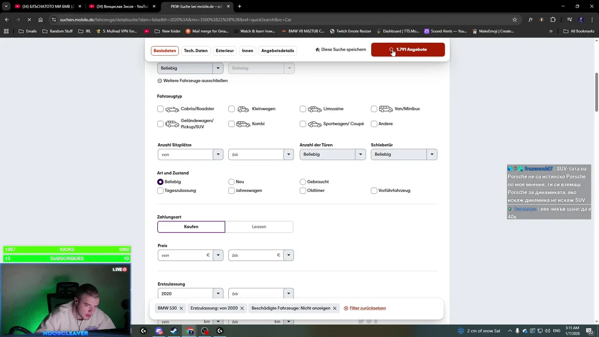599x337 pixels.
Task: Remove the Erstzulassung von 2020 filter chip
Action: click(x=242, y=308)
